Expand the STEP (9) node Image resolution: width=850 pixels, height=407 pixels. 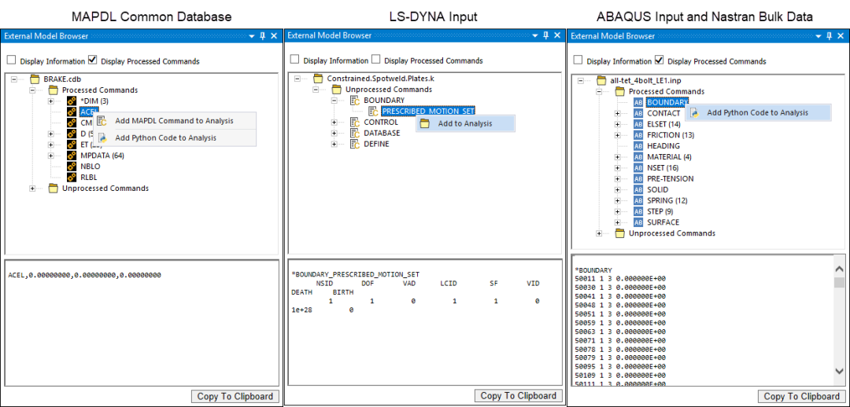click(618, 211)
